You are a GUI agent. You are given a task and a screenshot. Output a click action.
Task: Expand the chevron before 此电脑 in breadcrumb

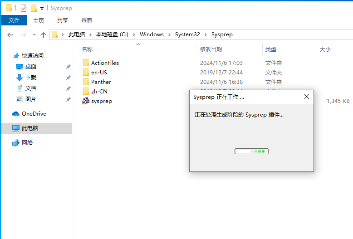coord(63,34)
